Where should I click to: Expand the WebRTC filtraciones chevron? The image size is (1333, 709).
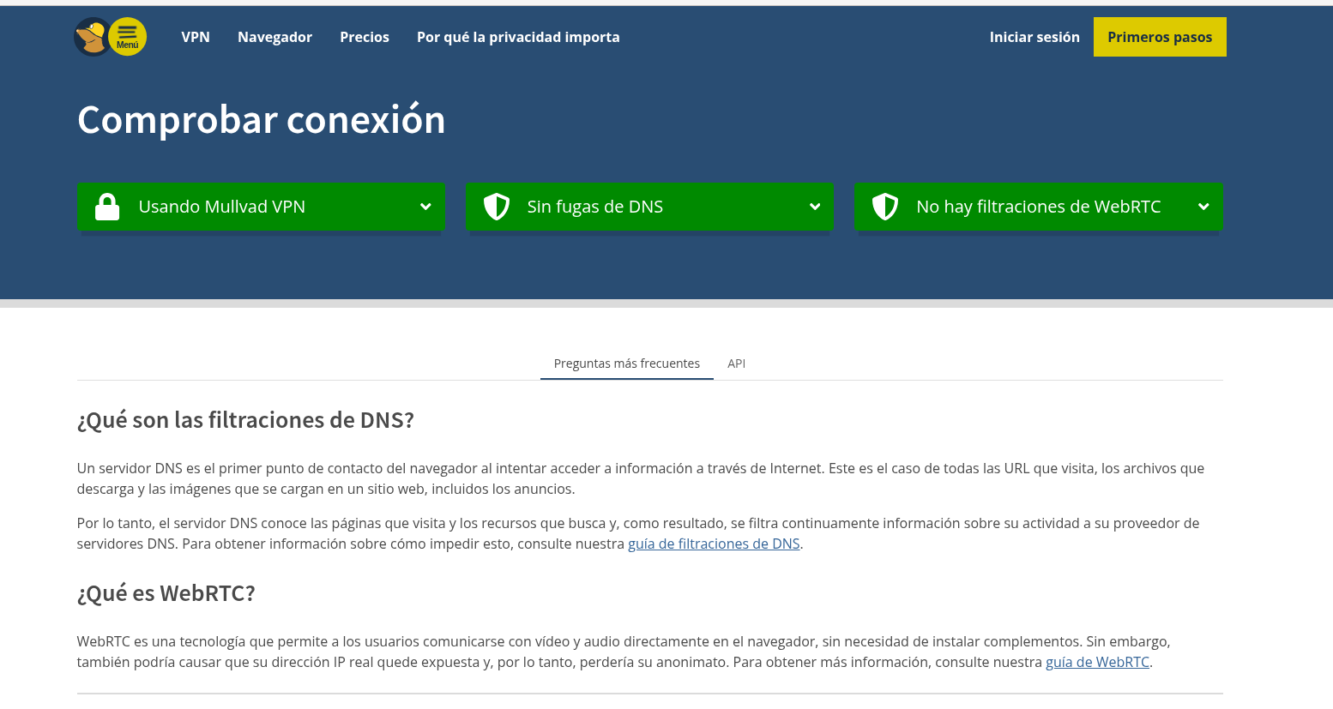pos(1203,207)
